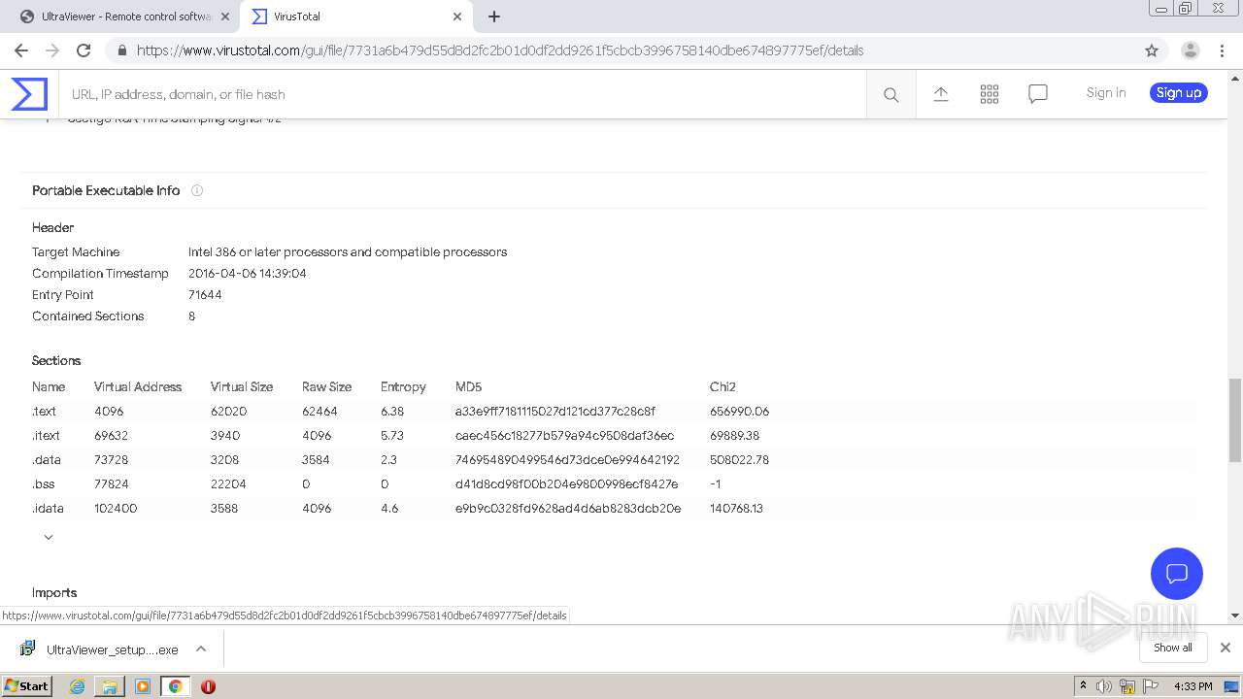Screen dimensions: 1243x699
Task: Close the VirusTotal tab
Action: tap(457, 17)
